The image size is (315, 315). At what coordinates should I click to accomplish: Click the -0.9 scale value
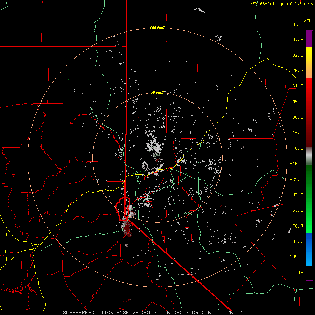(x=298, y=148)
